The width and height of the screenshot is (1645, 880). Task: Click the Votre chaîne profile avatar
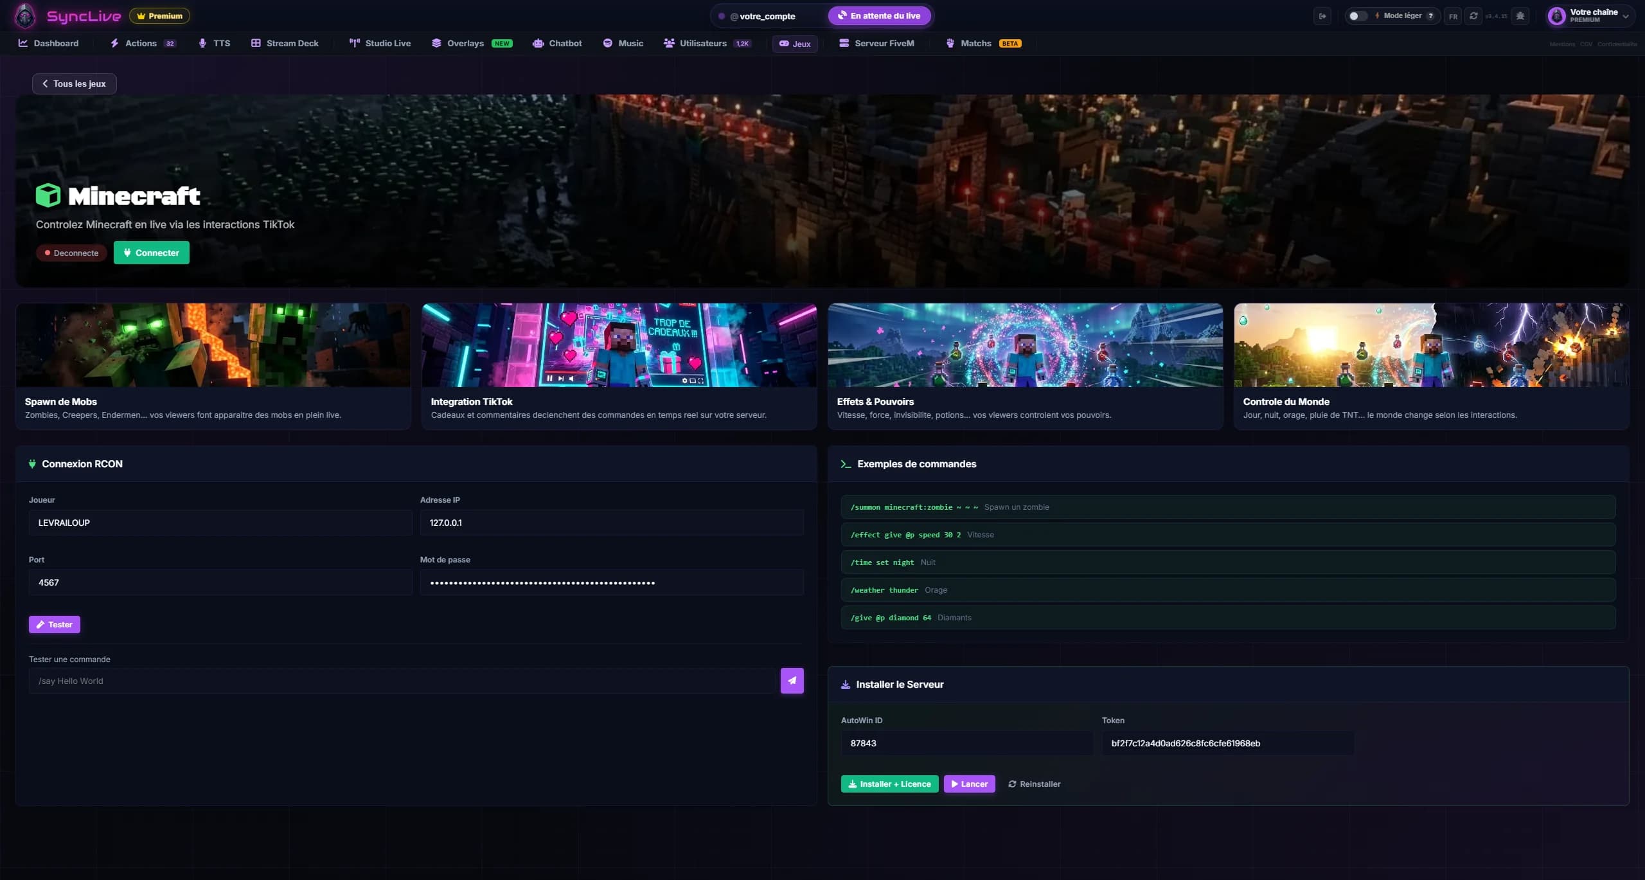pos(1556,16)
